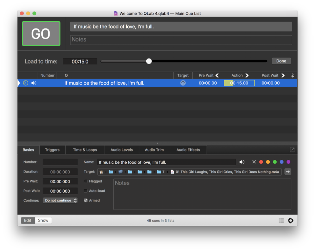Clear the cue color with X icon

tap(254, 162)
